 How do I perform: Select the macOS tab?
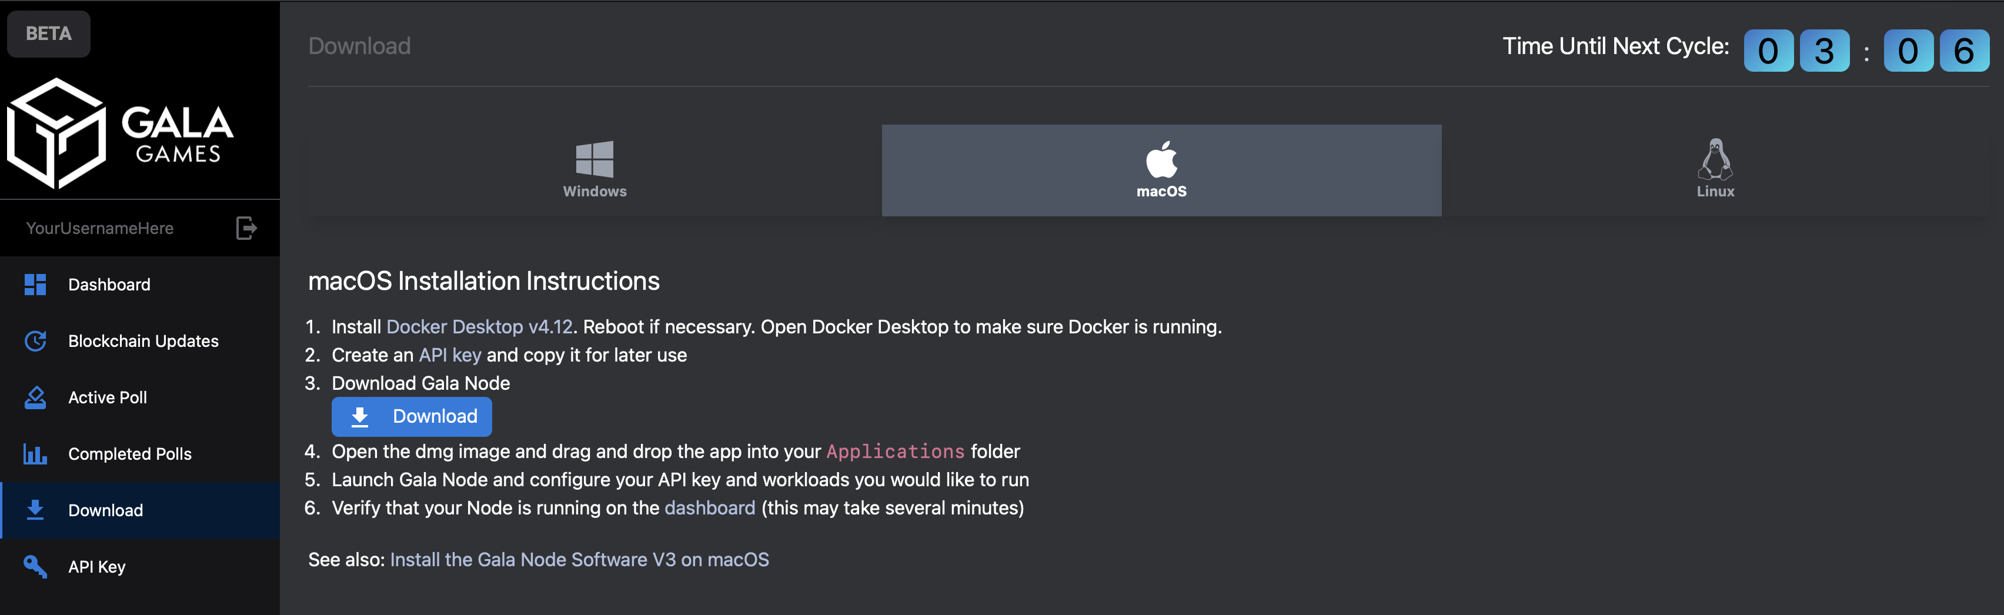[x=1161, y=171]
